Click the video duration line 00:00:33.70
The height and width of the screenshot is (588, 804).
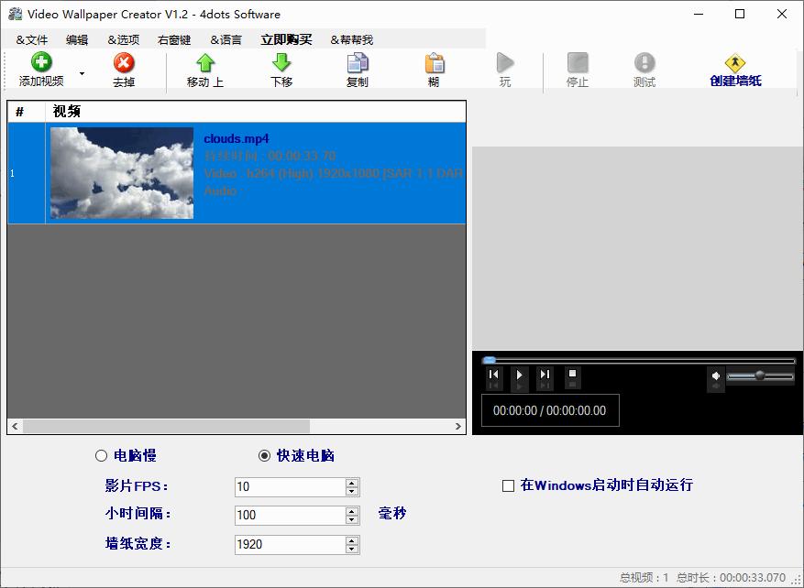[270, 156]
